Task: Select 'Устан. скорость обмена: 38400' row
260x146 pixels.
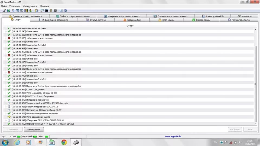Action: click(128, 93)
